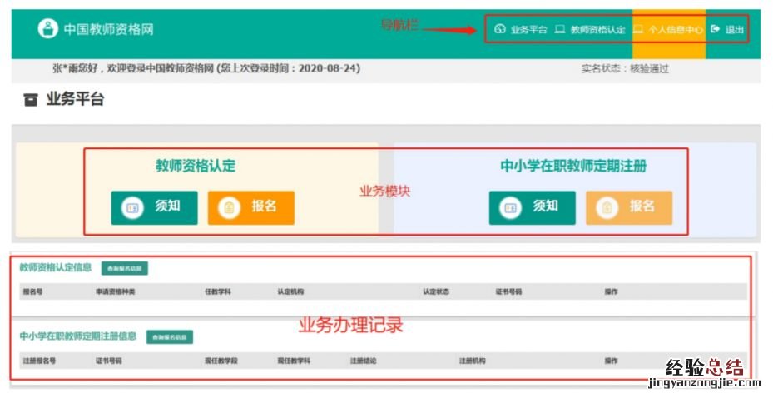Click 退出 to log out
Image resolution: width=773 pixels, height=398 pixels.
point(727,30)
